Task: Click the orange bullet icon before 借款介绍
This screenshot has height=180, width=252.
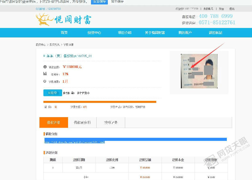Action: [x=44, y=134]
